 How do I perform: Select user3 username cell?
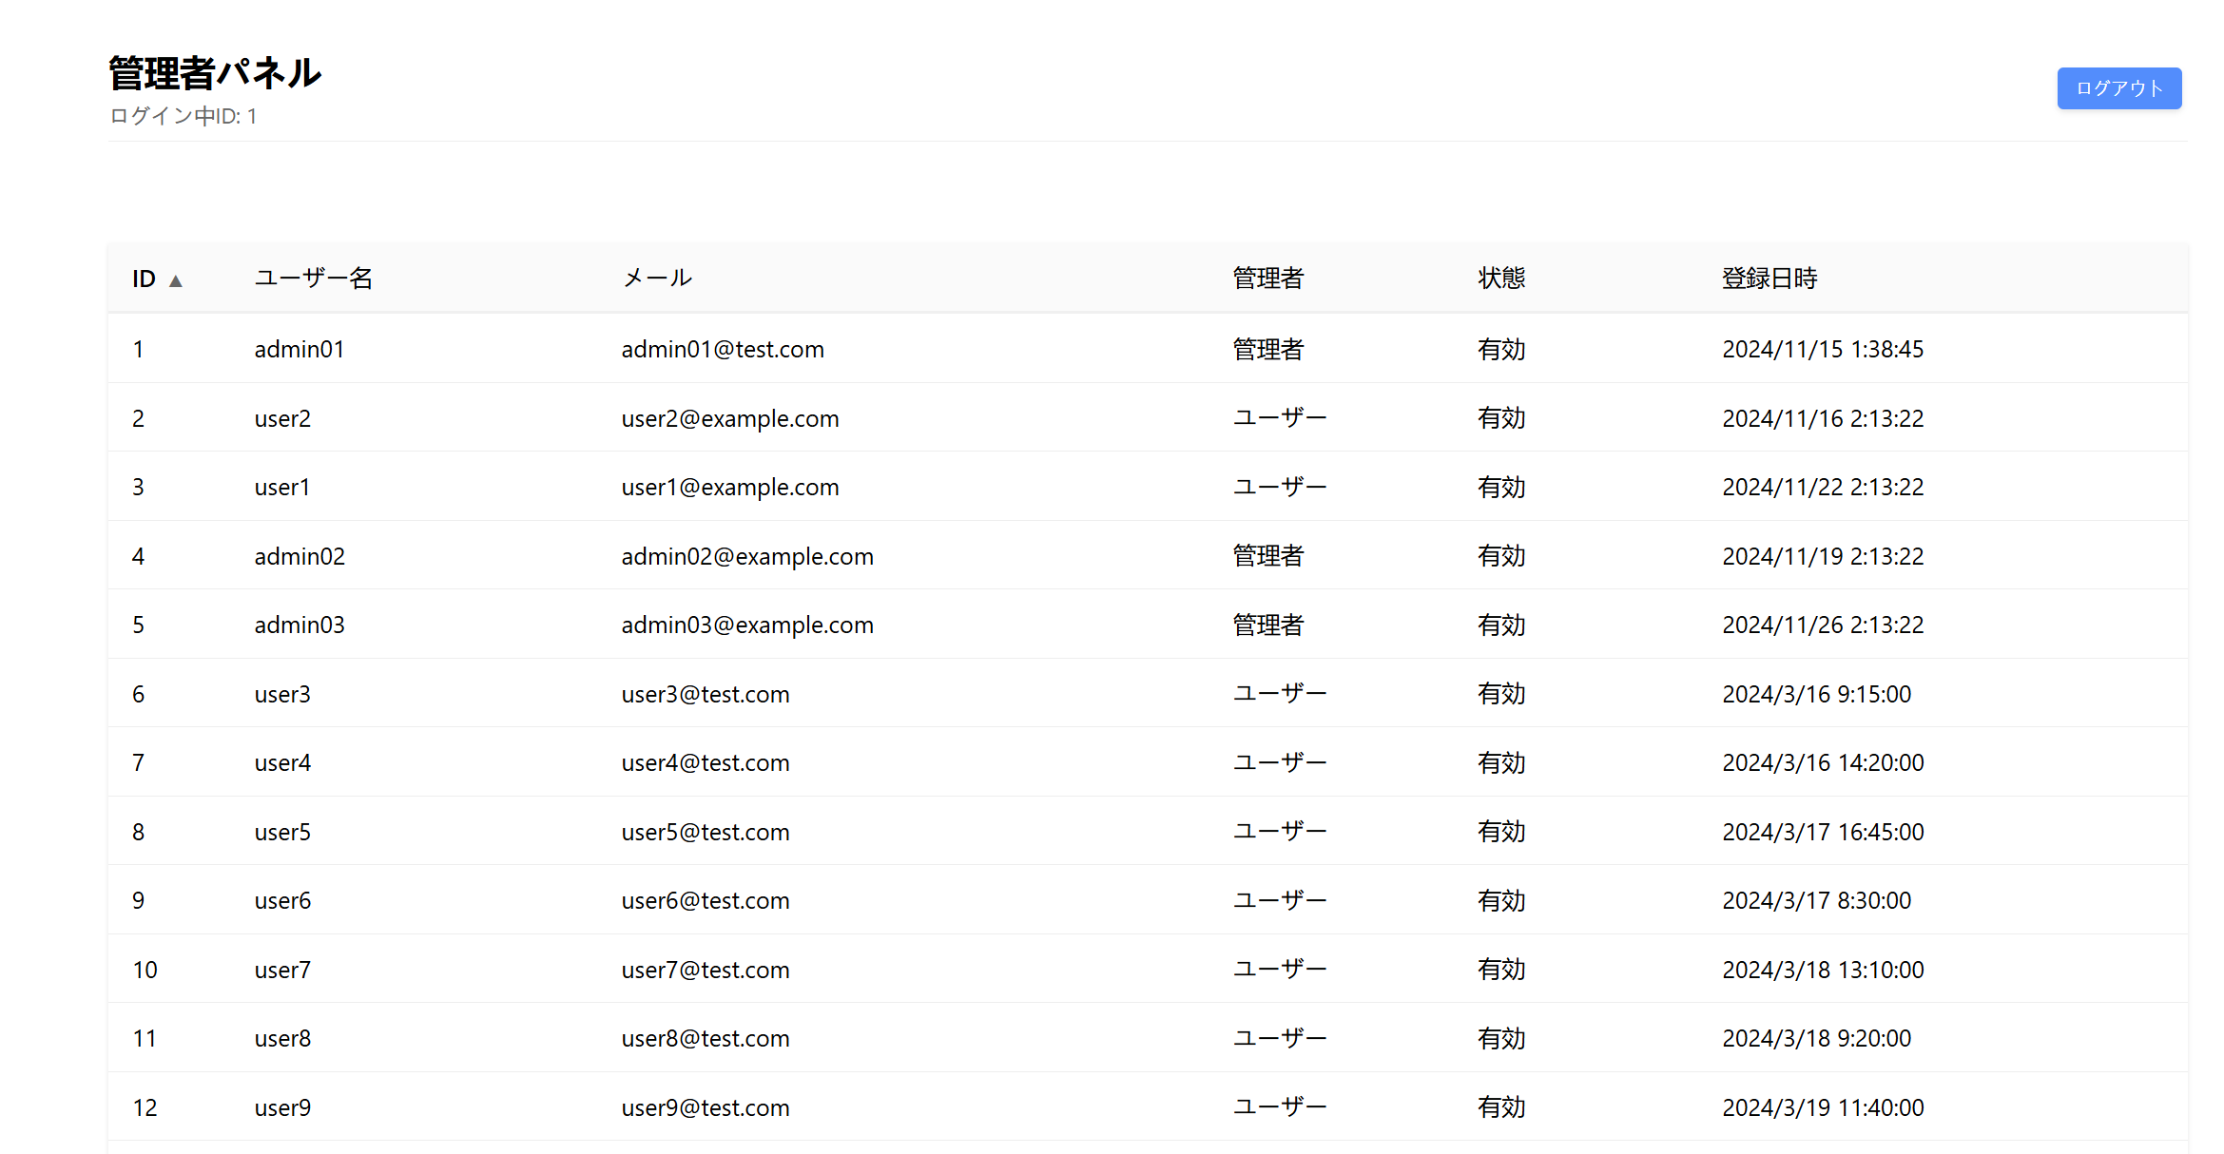tap(281, 694)
